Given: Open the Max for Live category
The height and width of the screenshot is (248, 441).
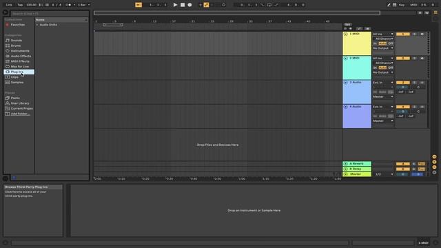Looking at the screenshot, I should [x=20, y=67].
